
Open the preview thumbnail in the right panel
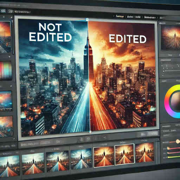(171, 38)
